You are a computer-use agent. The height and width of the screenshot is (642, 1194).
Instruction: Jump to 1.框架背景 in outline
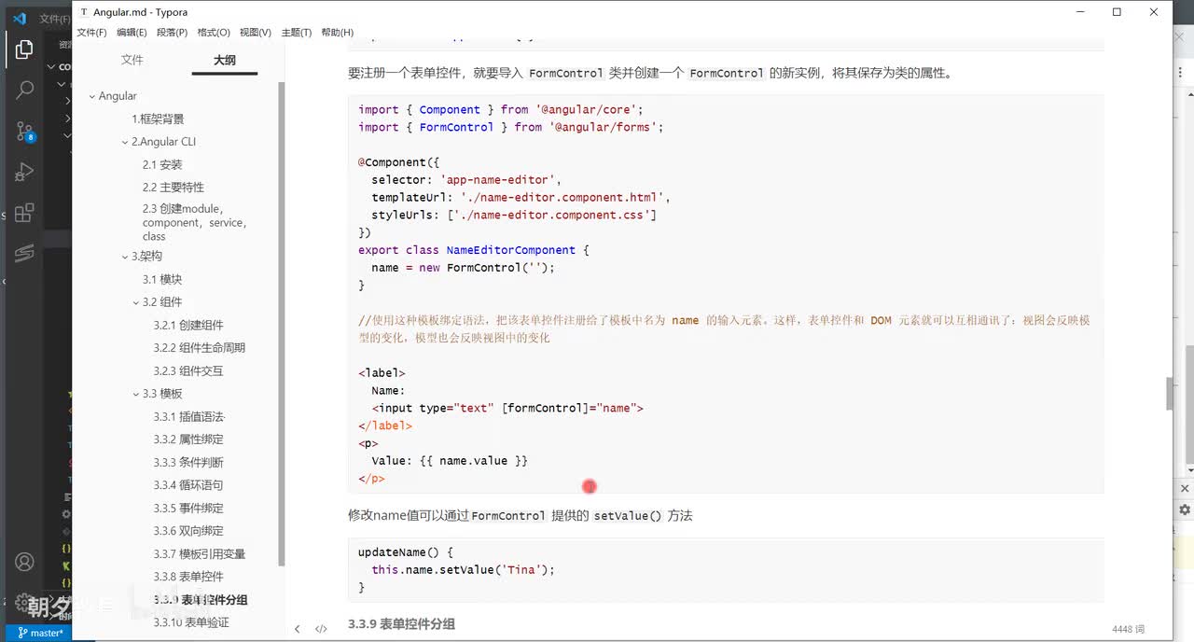pyautogui.click(x=158, y=119)
